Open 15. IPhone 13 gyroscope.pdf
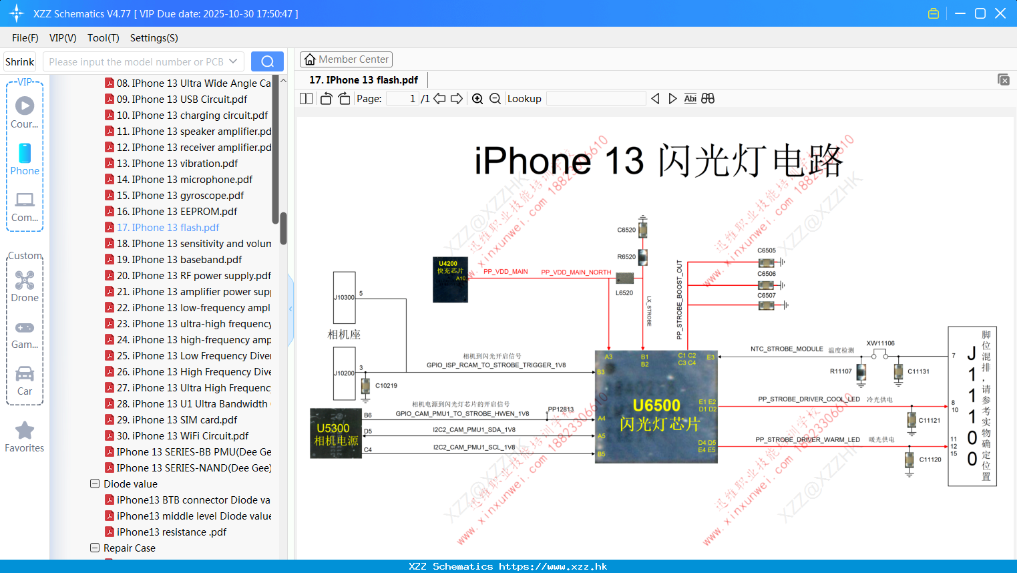1017x573 pixels. coord(180,195)
